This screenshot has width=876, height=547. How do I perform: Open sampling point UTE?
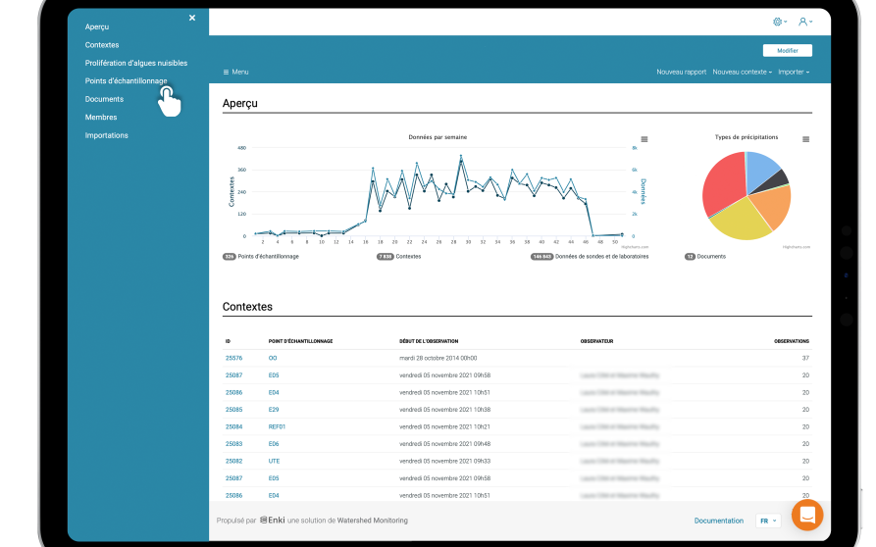click(274, 462)
